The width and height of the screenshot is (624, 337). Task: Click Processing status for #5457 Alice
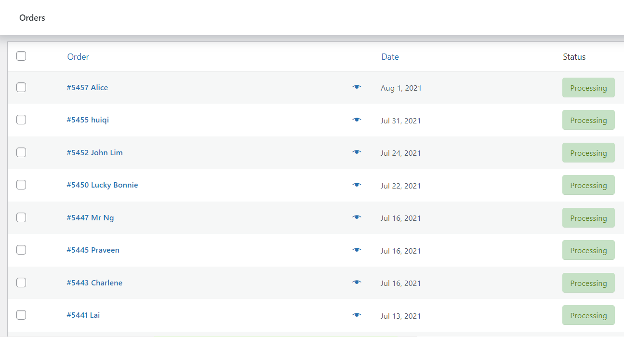588,88
